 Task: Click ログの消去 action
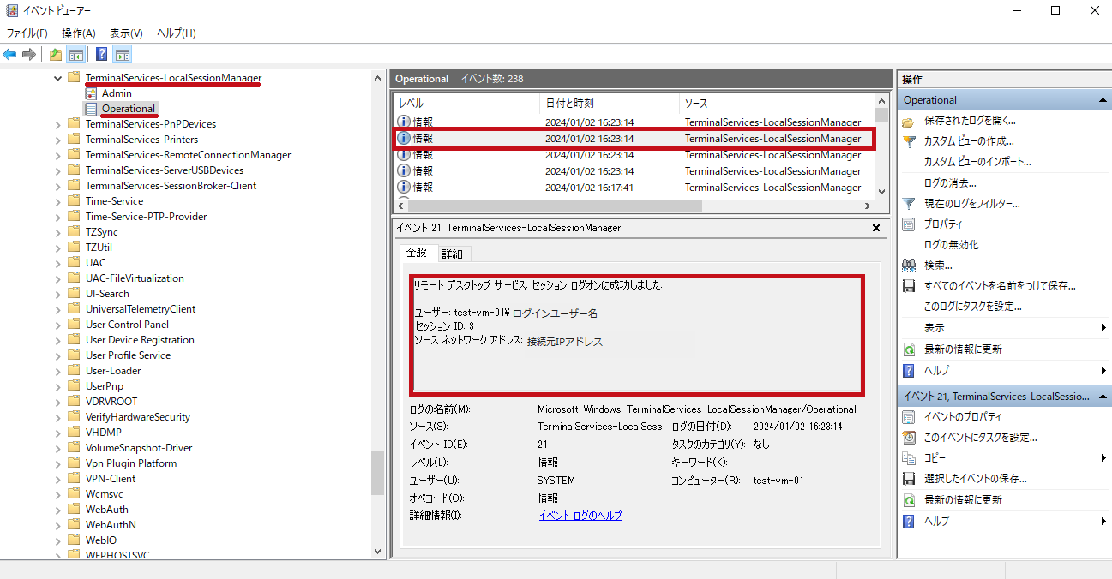(950, 183)
